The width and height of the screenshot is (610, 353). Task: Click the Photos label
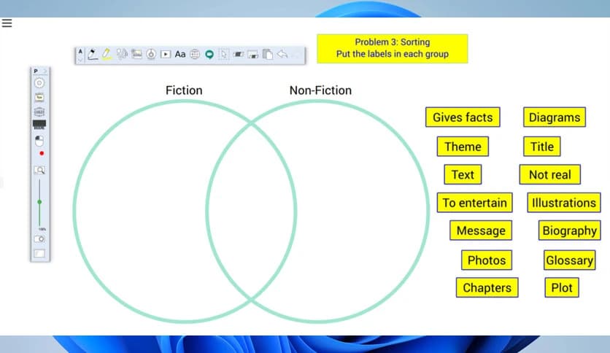487,260
